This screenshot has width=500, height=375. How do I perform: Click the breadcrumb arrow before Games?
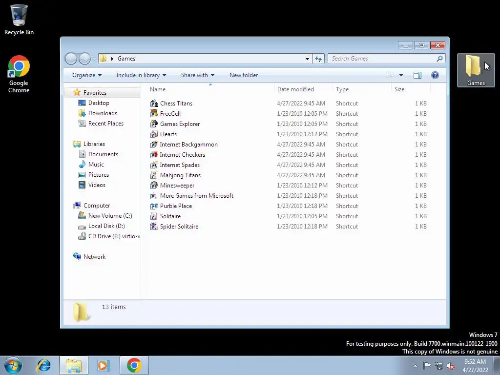[112, 59]
